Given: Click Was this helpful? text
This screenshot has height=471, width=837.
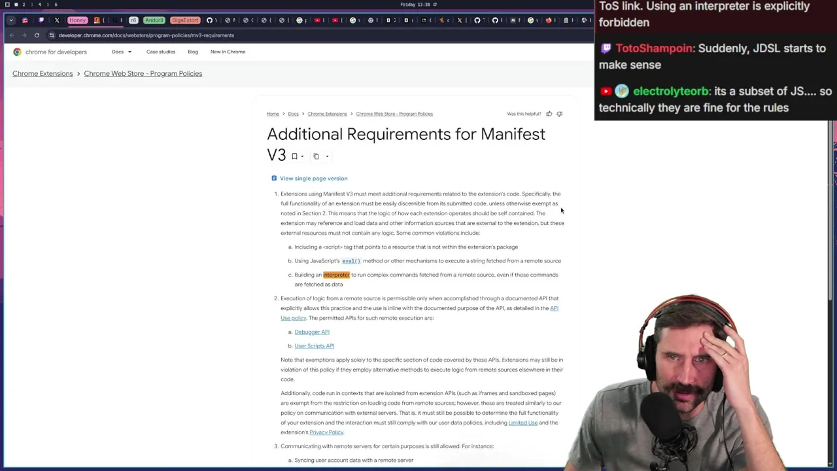Looking at the screenshot, I should (x=524, y=114).
